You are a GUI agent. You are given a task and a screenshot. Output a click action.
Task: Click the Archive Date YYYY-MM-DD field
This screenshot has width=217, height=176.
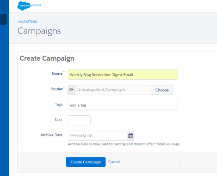(97, 136)
